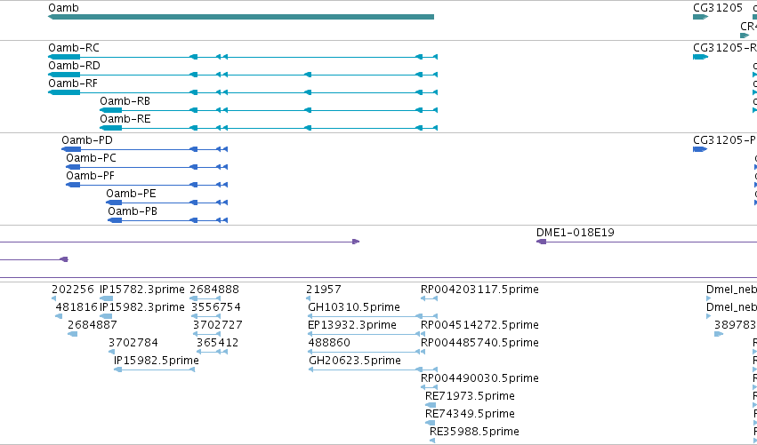Select protein Oamb-PD
The height and width of the screenshot is (445, 757).
(x=144, y=149)
